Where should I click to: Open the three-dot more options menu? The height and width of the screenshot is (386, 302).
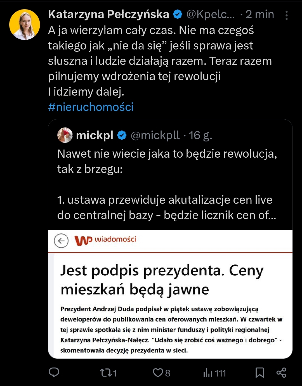(x=287, y=15)
